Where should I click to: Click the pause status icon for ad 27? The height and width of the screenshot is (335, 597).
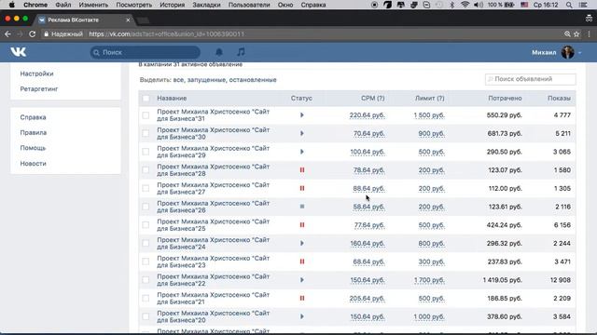(x=302, y=188)
